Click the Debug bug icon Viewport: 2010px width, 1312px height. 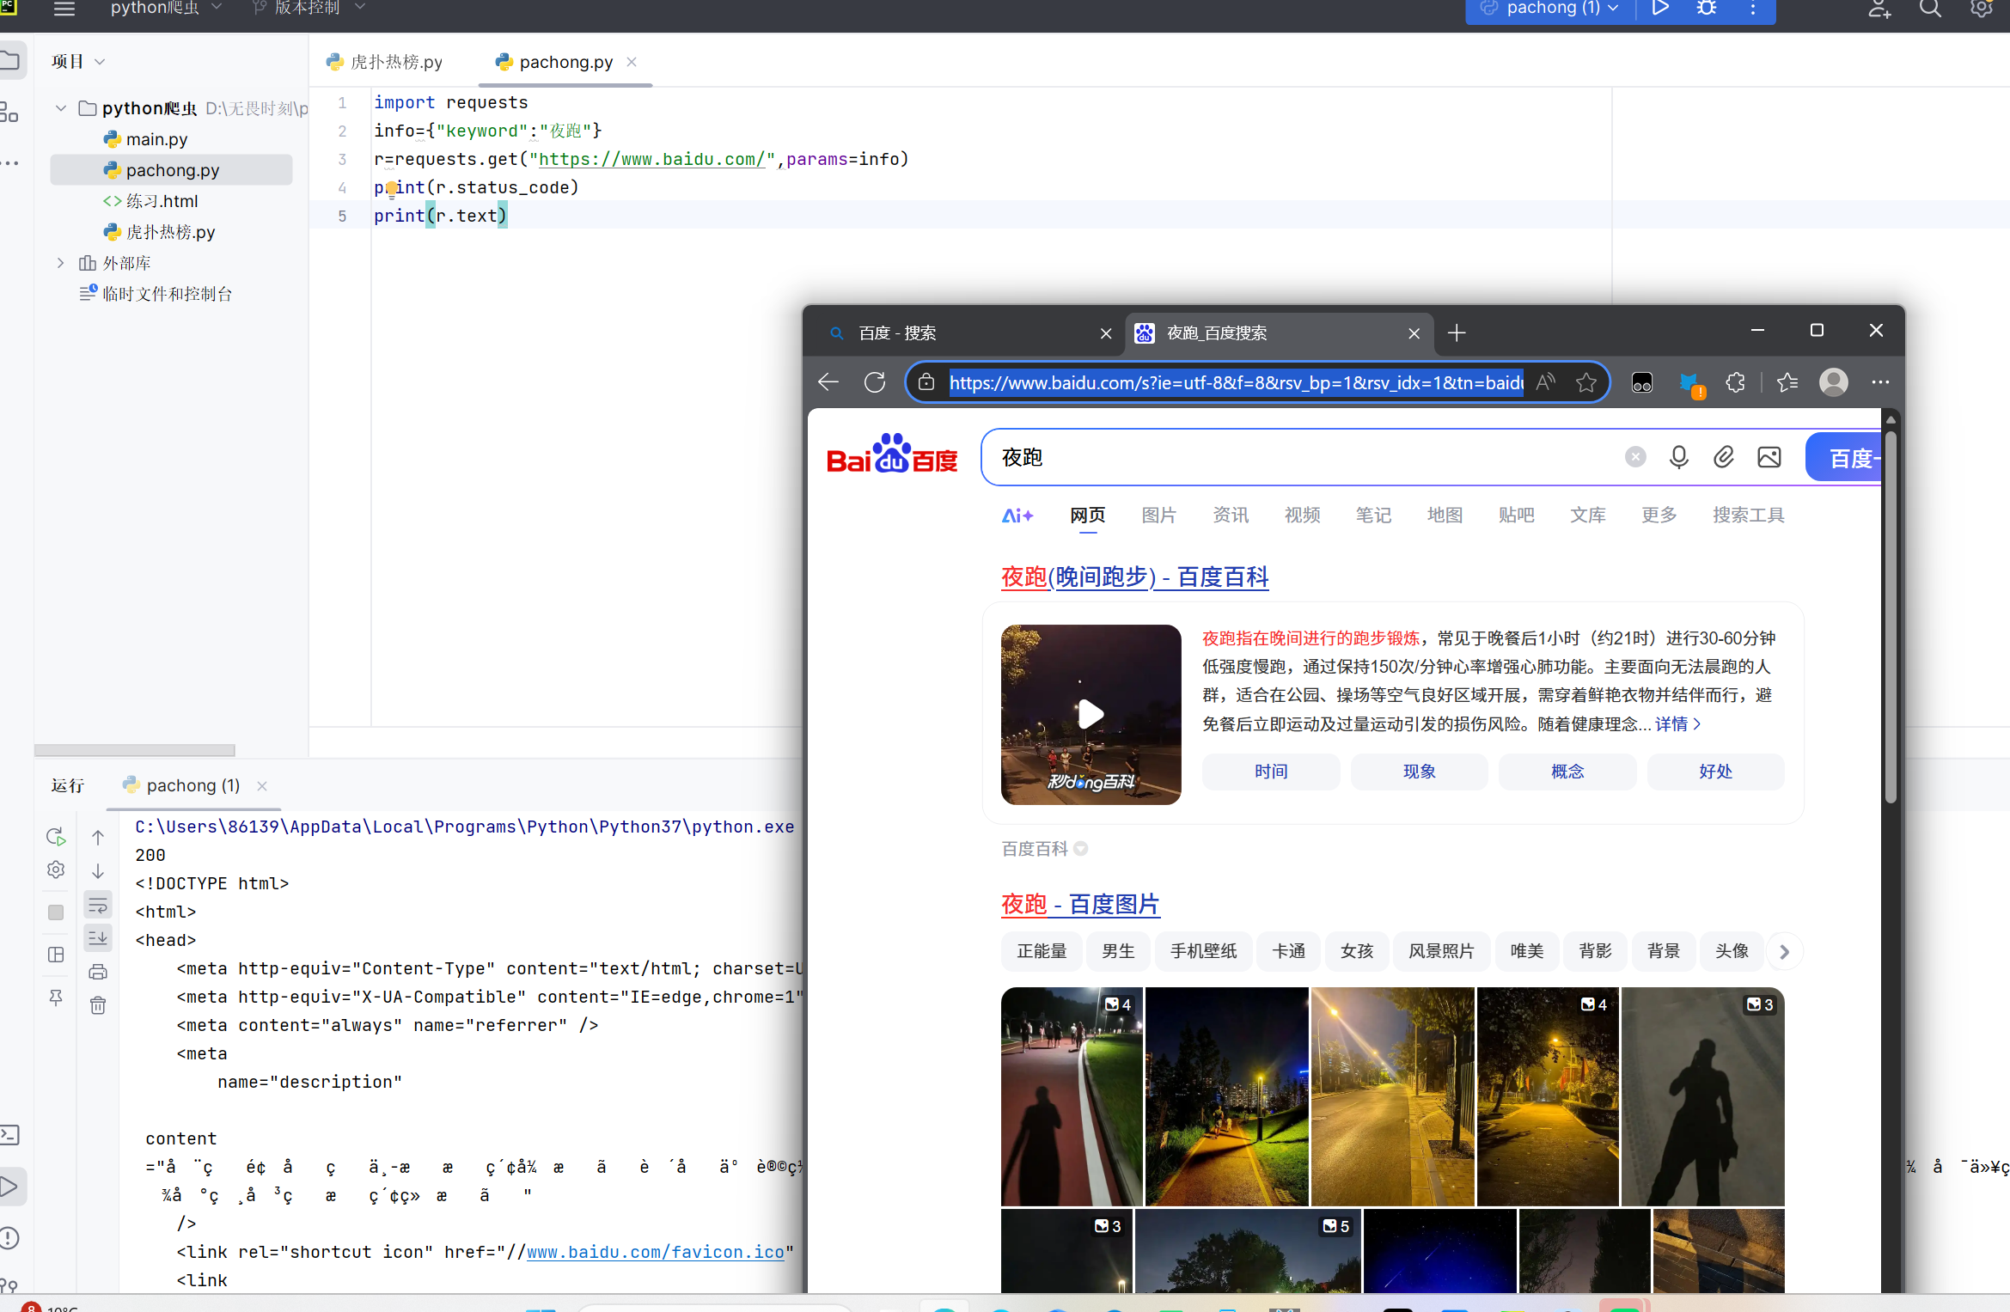pos(1707,9)
